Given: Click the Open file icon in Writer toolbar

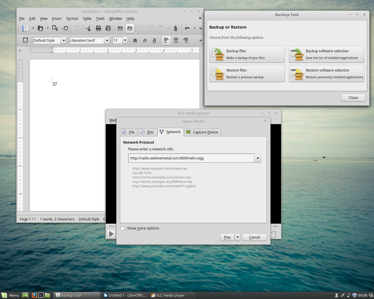Looking at the screenshot, I should click(x=40, y=28).
